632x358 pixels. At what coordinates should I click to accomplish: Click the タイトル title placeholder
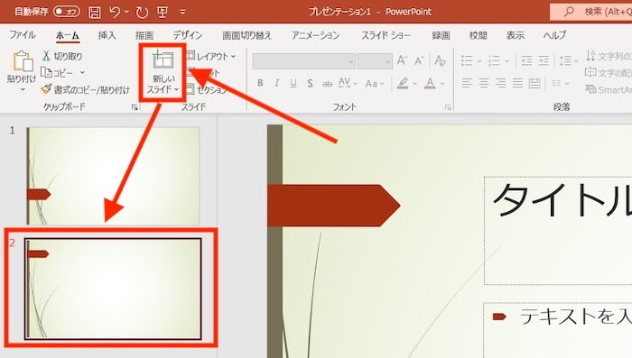[558, 230]
